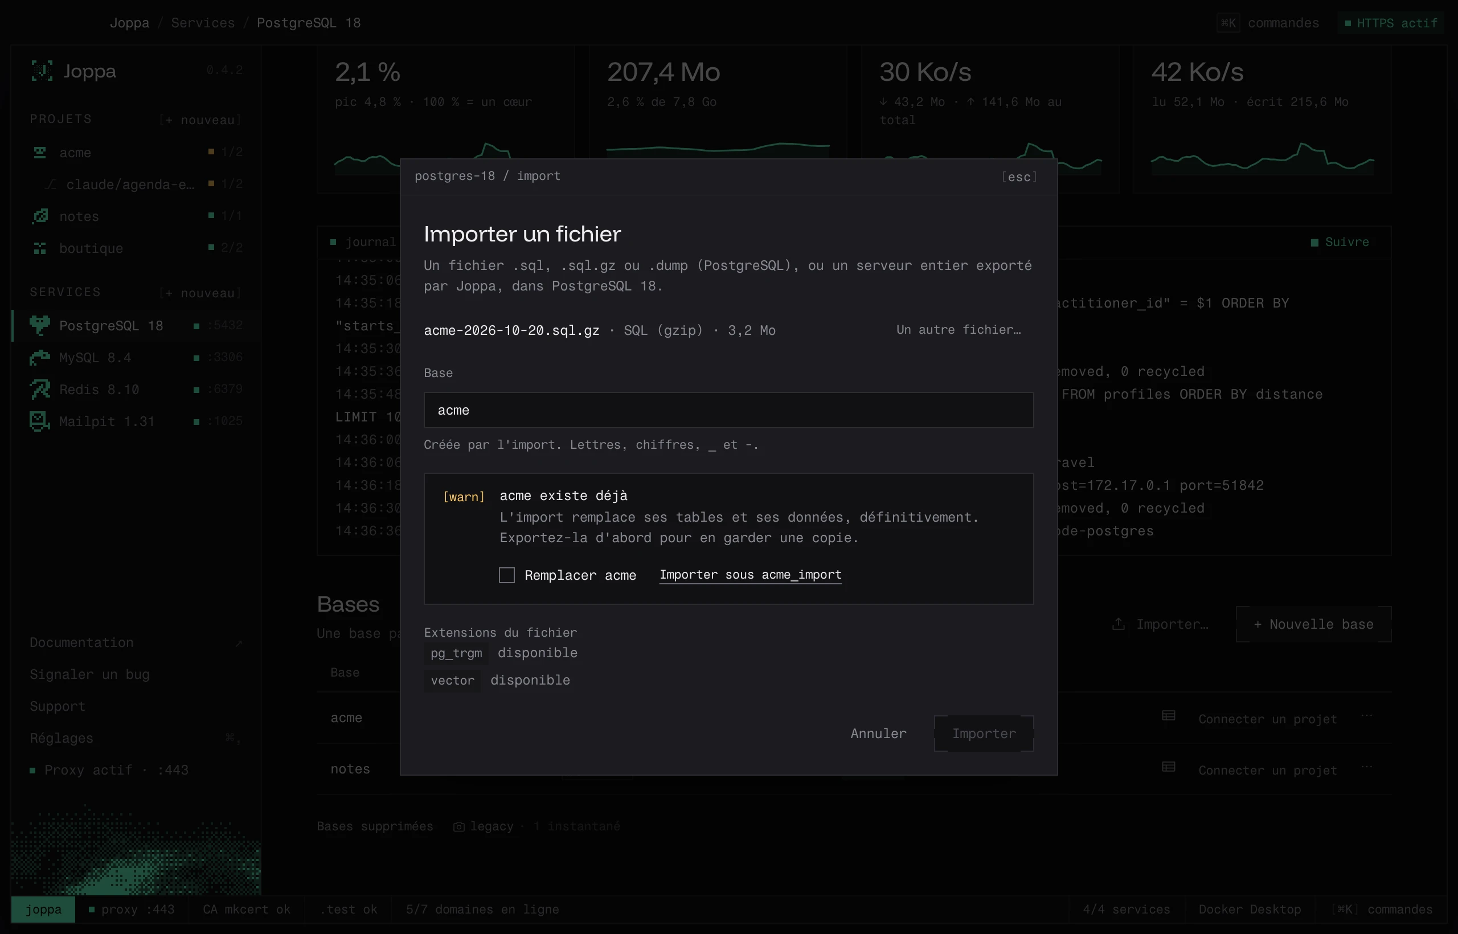Click the pg_trgm extension tag
This screenshot has height=934, width=1458.
pos(456,653)
